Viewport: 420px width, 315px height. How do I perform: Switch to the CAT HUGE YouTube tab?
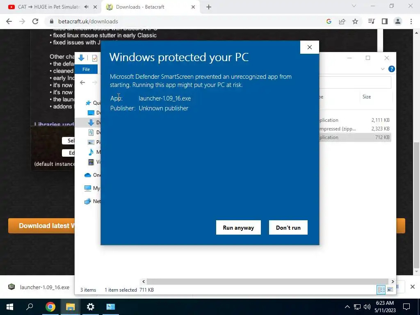pyautogui.click(x=48, y=7)
